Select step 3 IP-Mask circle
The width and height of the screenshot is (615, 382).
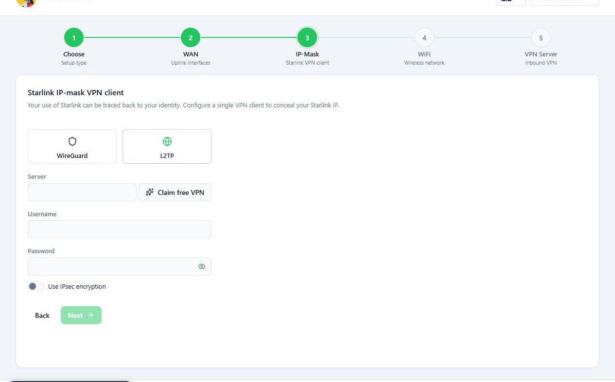(x=307, y=37)
